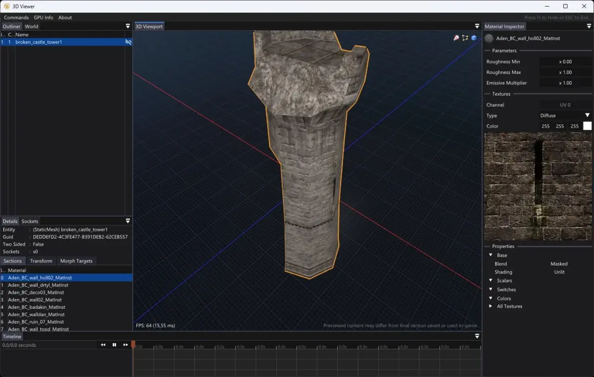Viewport: 594px width, 377px height.
Task: Select material Aden_BC_ruin_07_MatInst
Action: click(x=66, y=322)
